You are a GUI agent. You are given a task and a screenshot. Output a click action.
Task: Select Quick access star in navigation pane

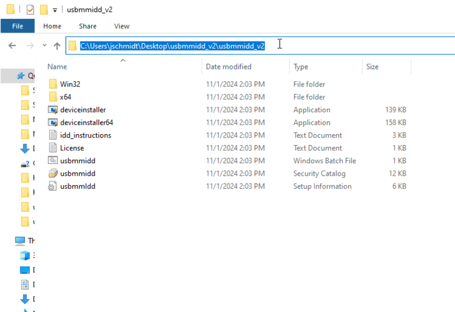[x=20, y=76]
